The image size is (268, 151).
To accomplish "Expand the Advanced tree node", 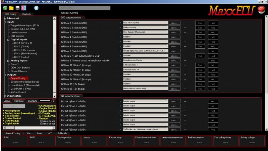I will pyautogui.click(x=5, y=18).
